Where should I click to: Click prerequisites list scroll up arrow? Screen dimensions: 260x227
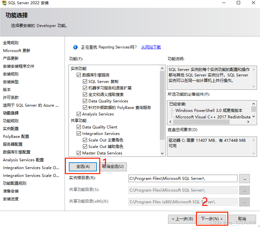(x=253, y=104)
